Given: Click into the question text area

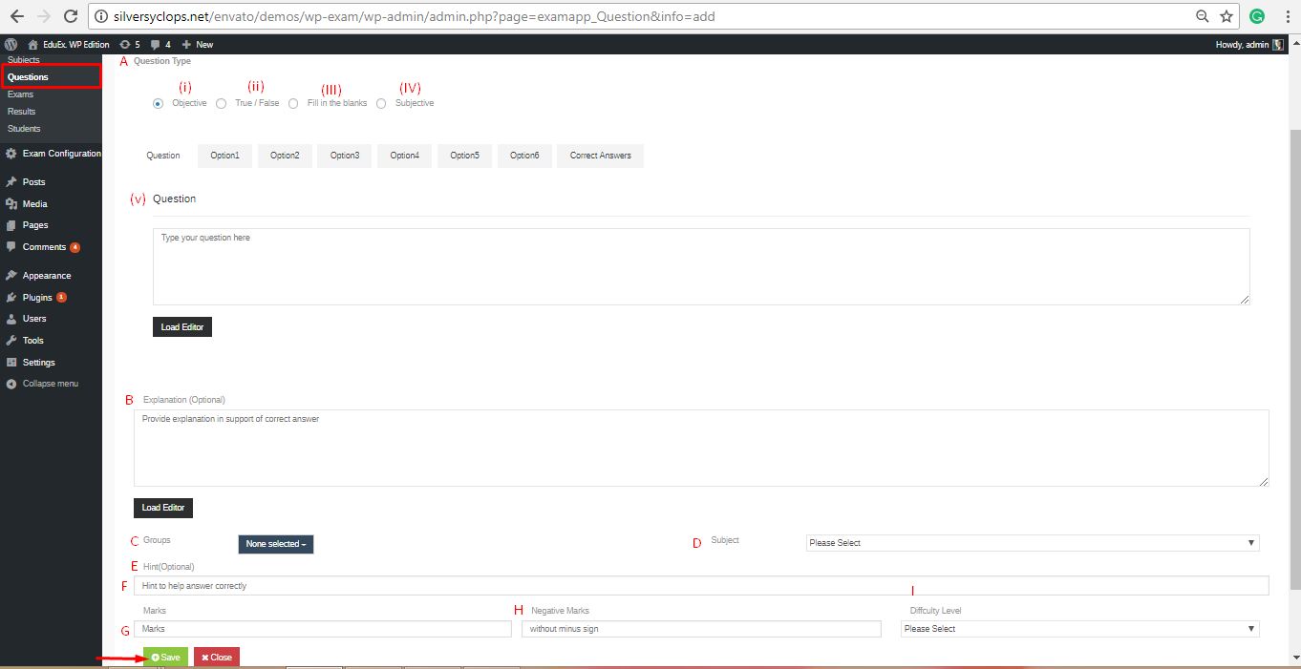Looking at the screenshot, I should (701, 266).
